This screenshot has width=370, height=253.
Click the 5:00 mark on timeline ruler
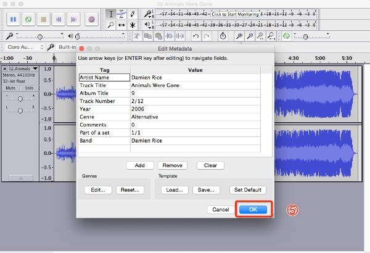tap(320, 58)
